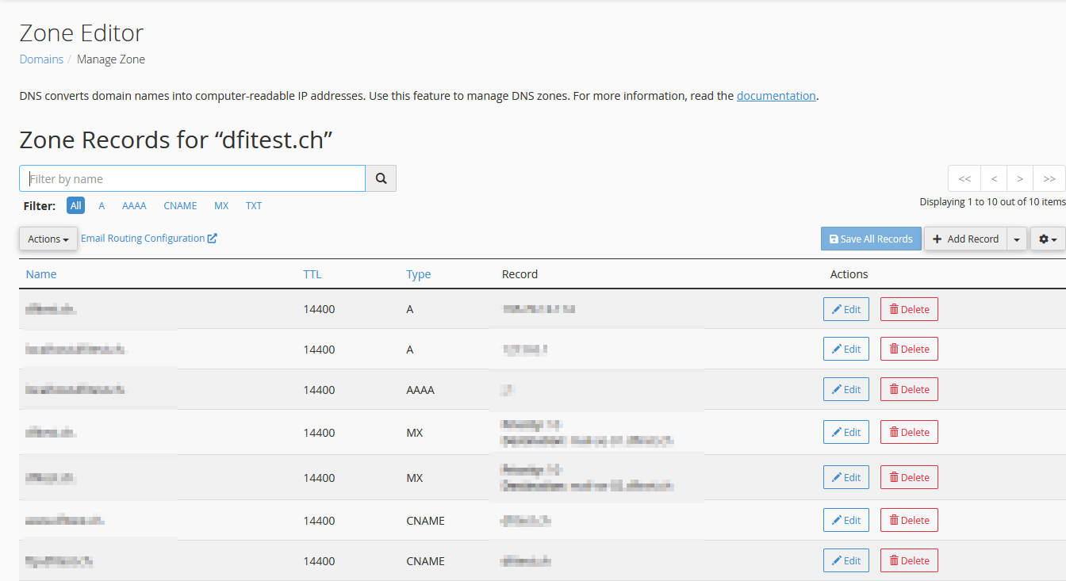
Task: Sort the table by TTL column
Action: pyautogui.click(x=313, y=274)
